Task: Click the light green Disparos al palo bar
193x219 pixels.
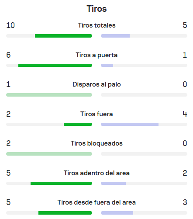Action: click(x=49, y=95)
